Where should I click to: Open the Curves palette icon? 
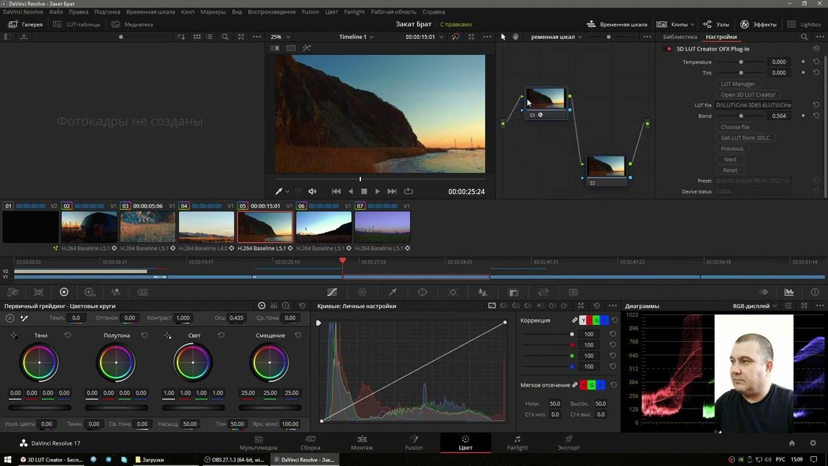pos(332,293)
